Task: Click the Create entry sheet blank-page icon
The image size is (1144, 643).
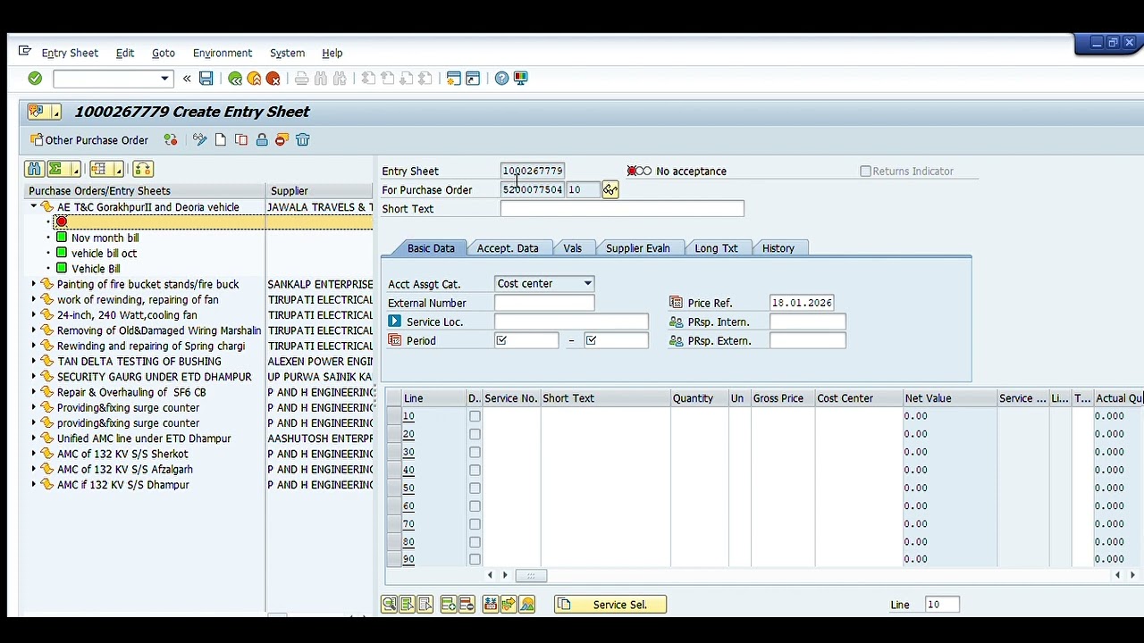Action: pyautogui.click(x=221, y=139)
